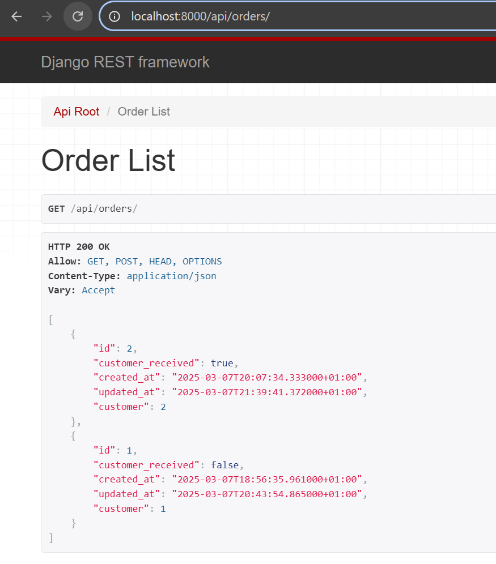Click the browser back arrow
Image resolution: width=496 pixels, height=564 pixels.
(16, 16)
